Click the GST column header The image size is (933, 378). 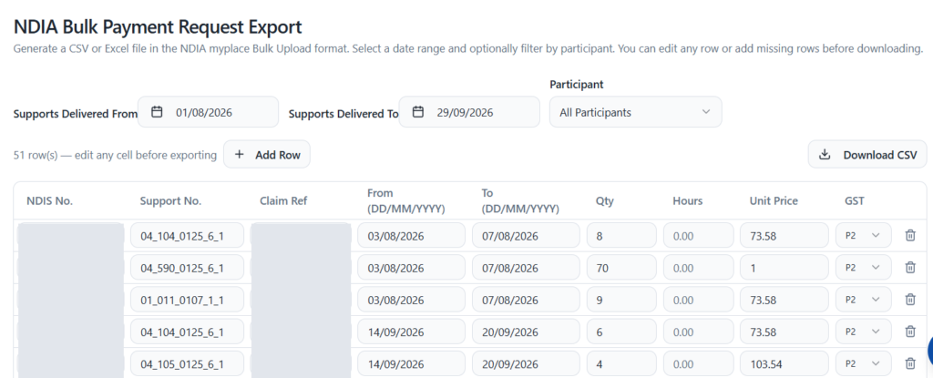click(855, 200)
